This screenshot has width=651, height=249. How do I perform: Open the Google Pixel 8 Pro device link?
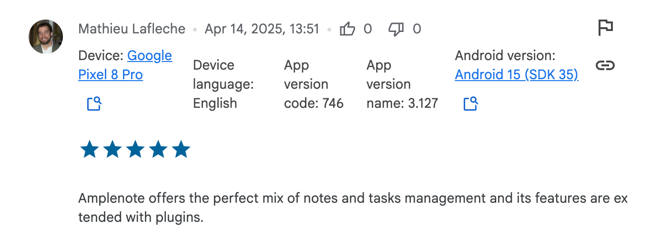pos(125,65)
